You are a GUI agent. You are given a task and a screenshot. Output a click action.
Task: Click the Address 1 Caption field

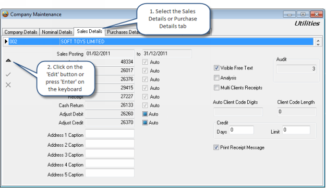[110, 134]
